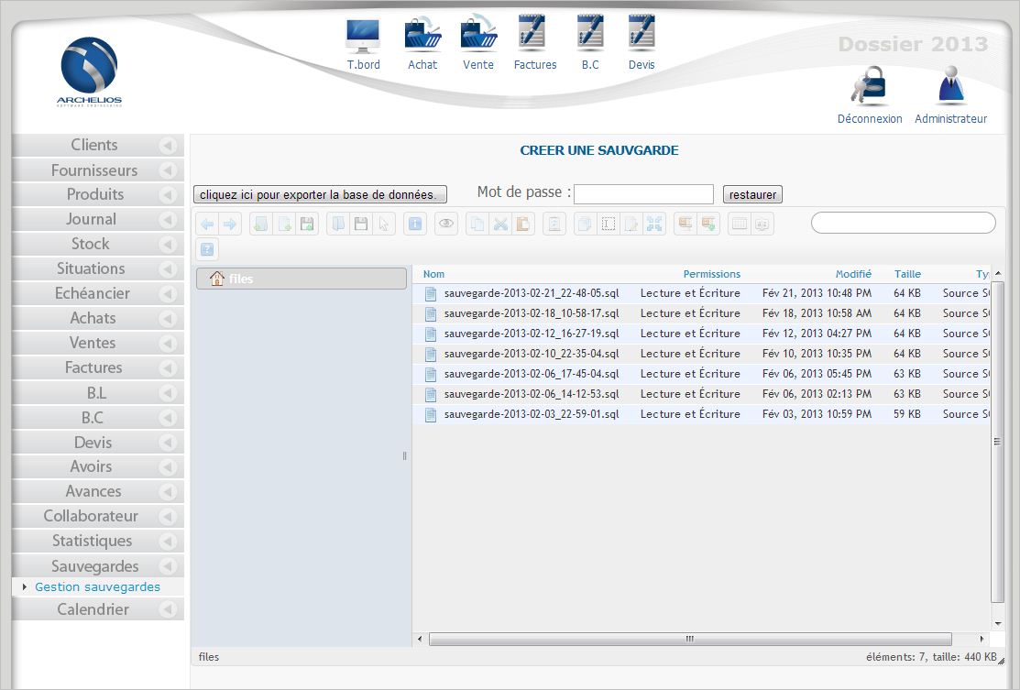Click the eye preview icon in file toolbar

coord(446,225)
